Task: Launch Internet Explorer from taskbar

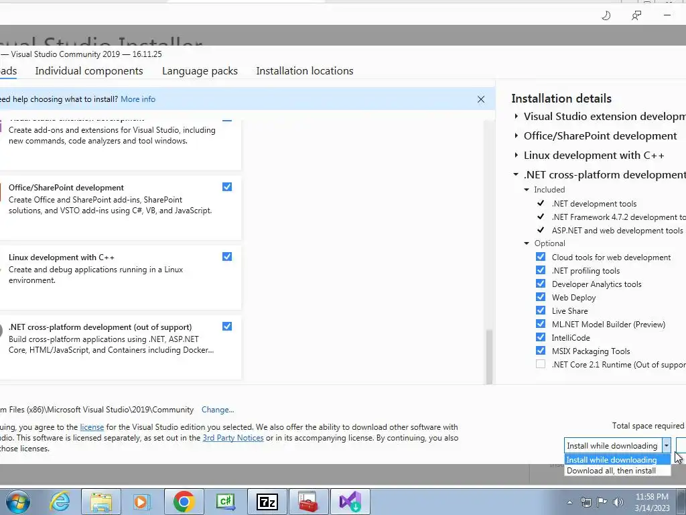Action: tap(60, 502)
